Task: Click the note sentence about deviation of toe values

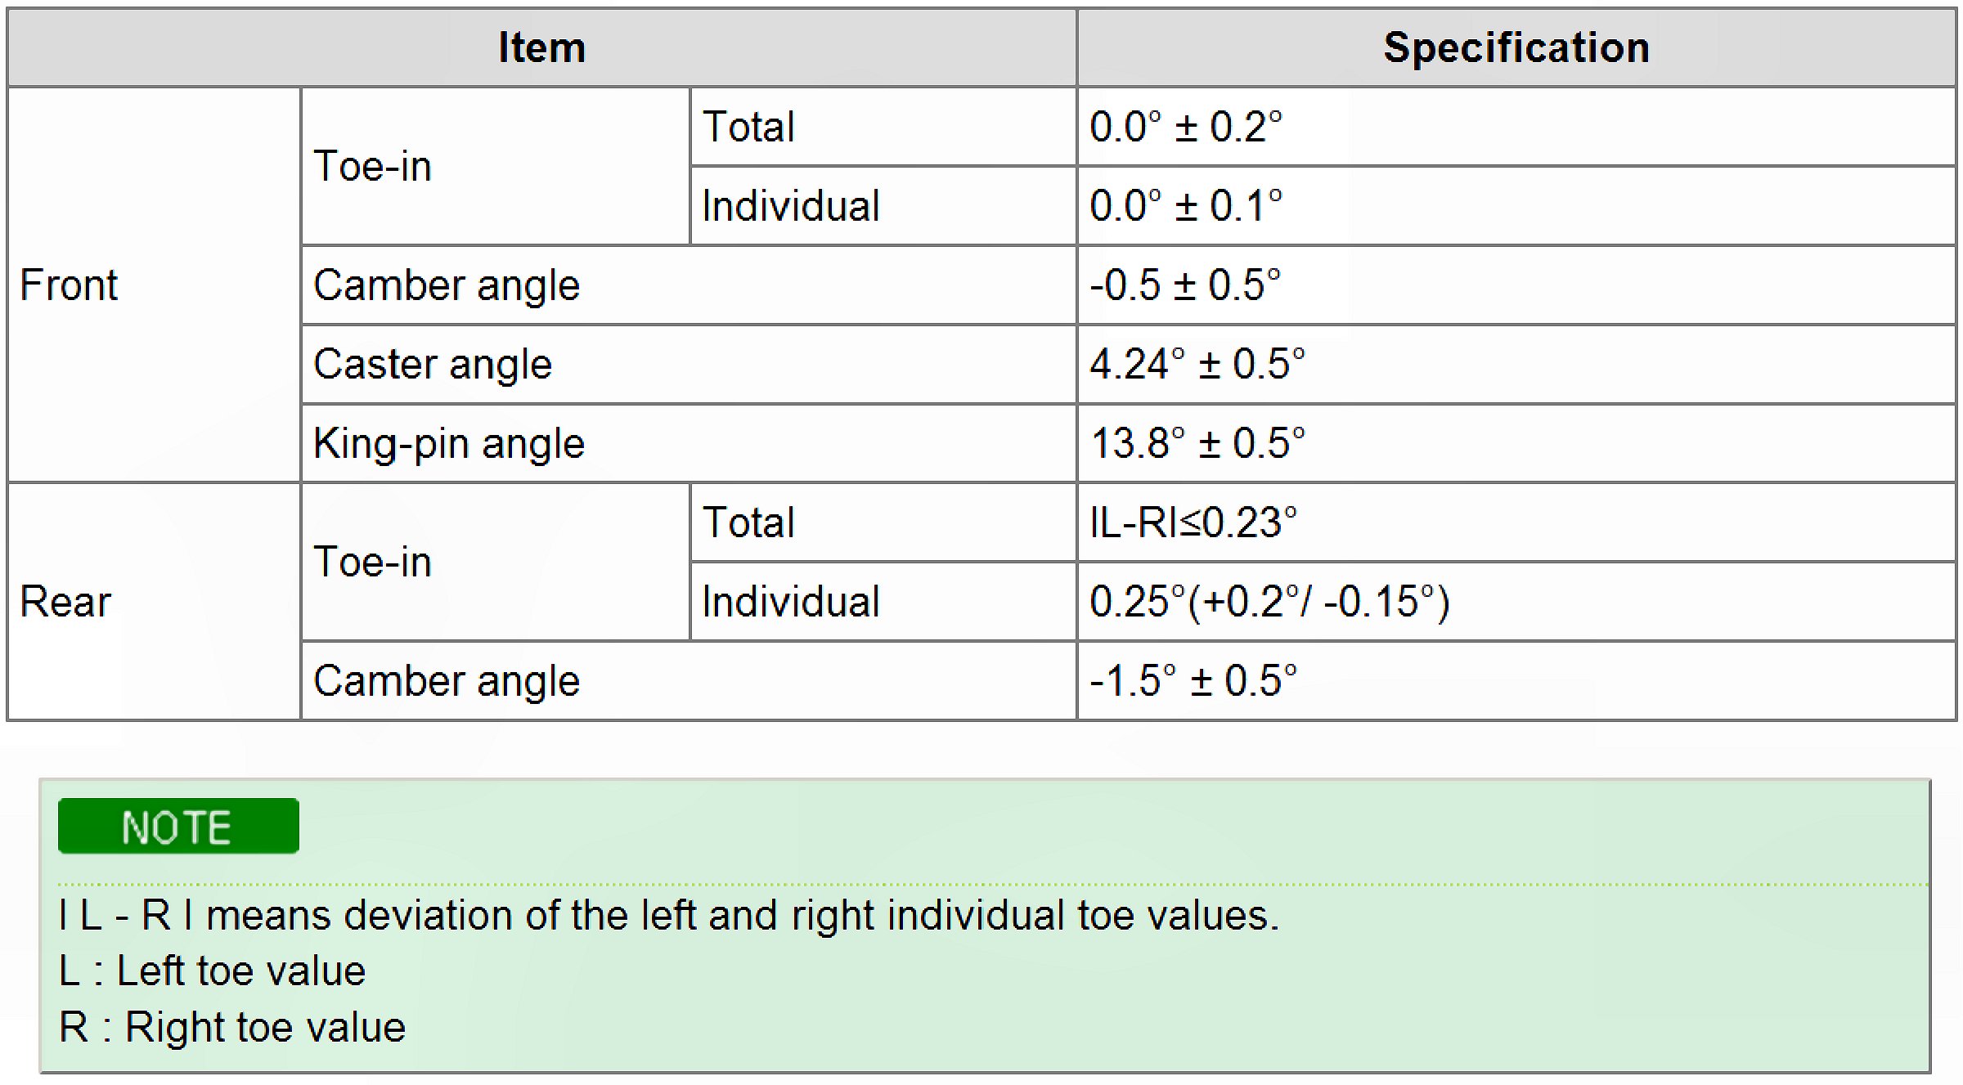Action: click(668, 915)
